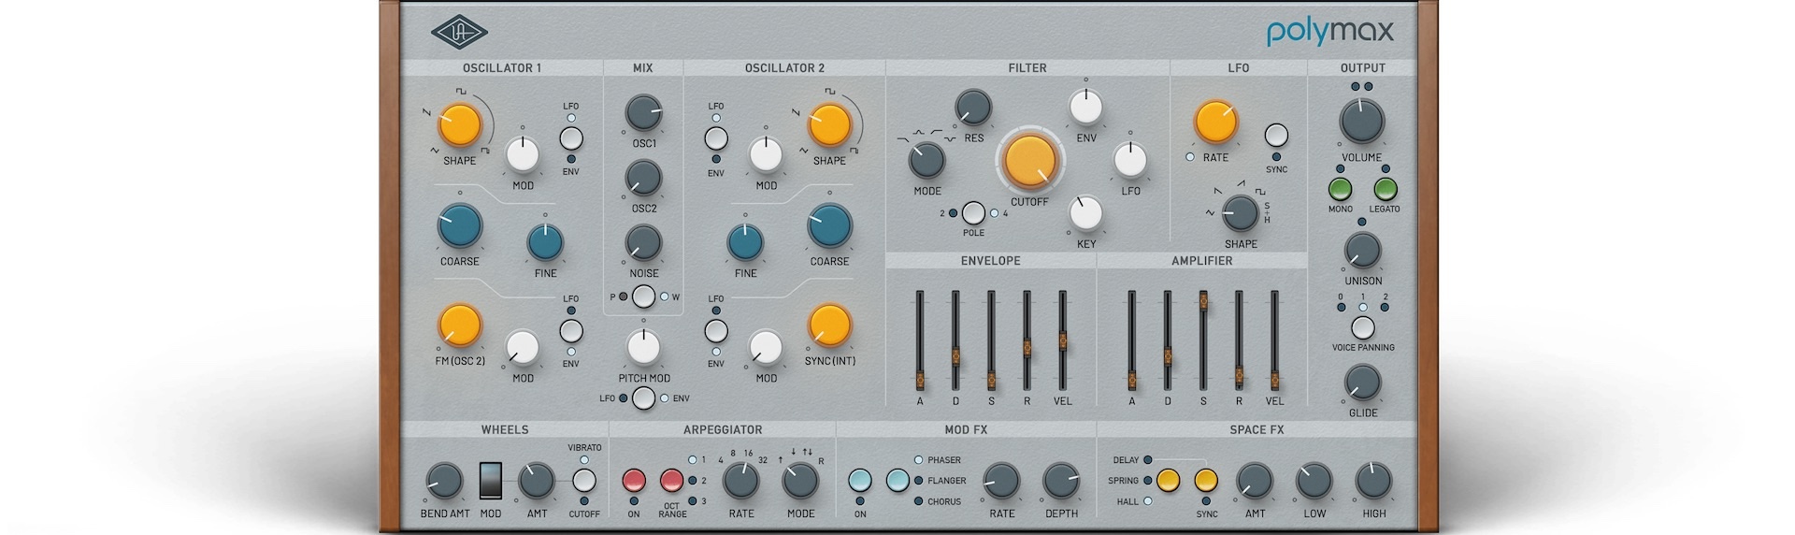
Task: Click the NOISE mix knob
Action: 643,242
